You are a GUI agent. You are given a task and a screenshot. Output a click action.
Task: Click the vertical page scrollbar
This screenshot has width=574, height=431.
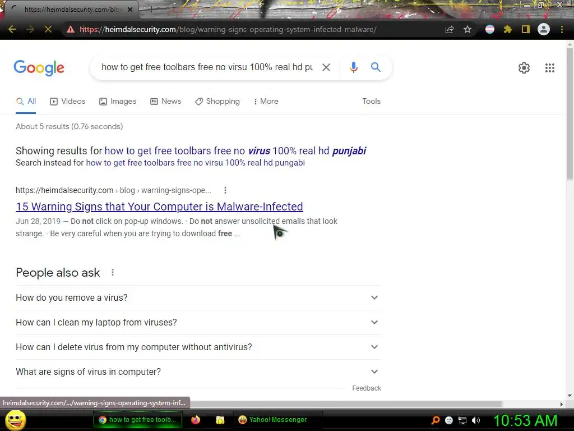[x=570, y=113]
